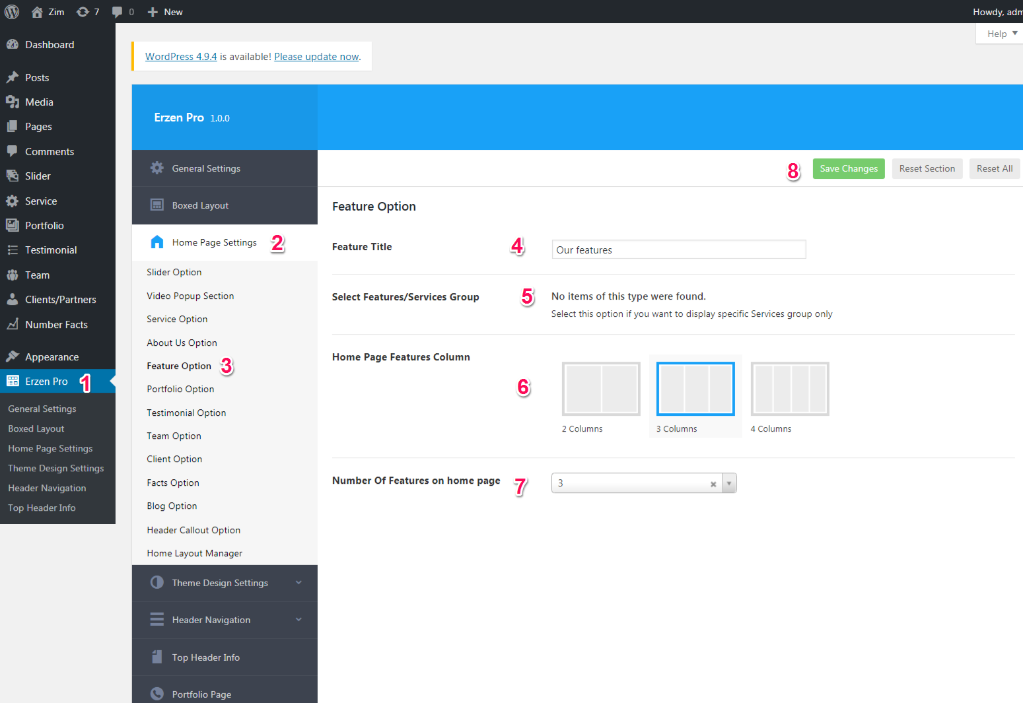
Task: Open Header Navigation submenu in WP sidebar
Action: (x=47, y=488)
